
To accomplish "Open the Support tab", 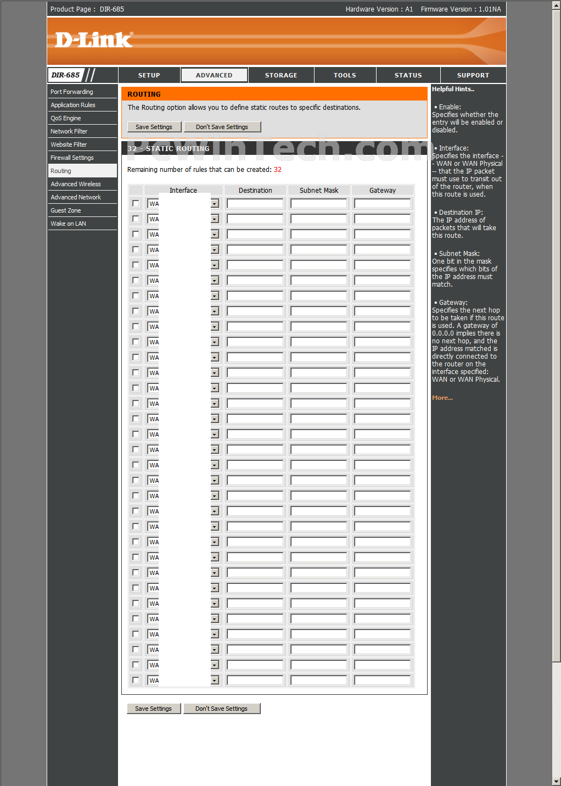I will [473, 75].
